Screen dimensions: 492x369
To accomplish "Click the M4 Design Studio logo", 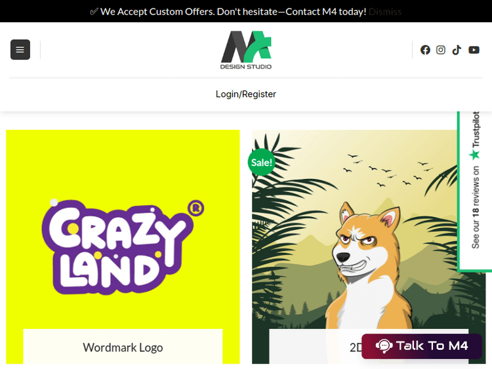I will 246,50.
